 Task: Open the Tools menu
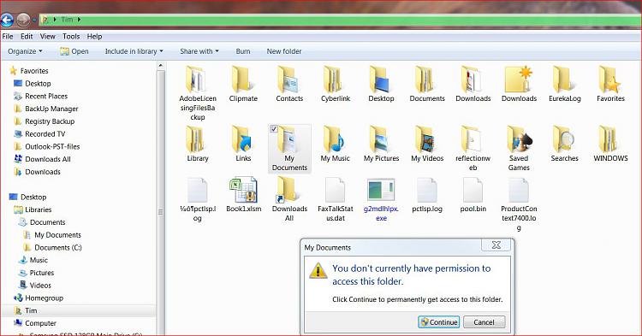pos(71,37)
